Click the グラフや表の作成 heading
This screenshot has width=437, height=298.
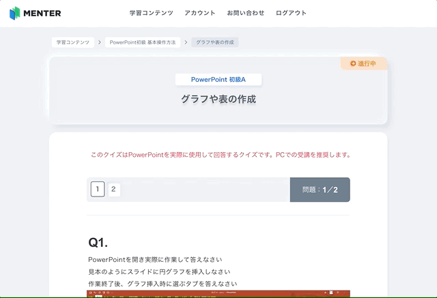click(218, 99)
